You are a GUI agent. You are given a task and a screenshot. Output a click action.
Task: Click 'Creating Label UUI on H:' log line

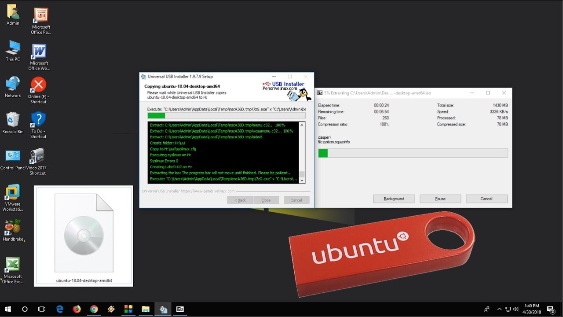click(171, 167)
